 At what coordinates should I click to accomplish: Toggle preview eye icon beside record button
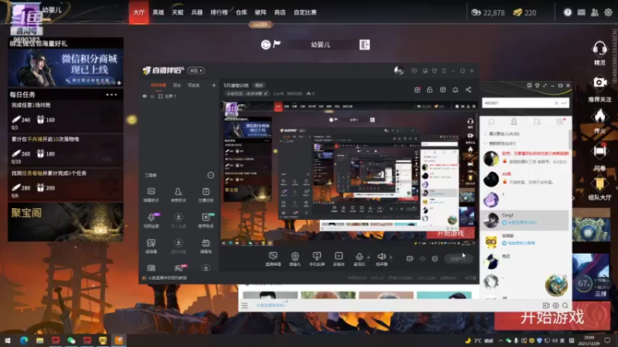tap(423, 258)
